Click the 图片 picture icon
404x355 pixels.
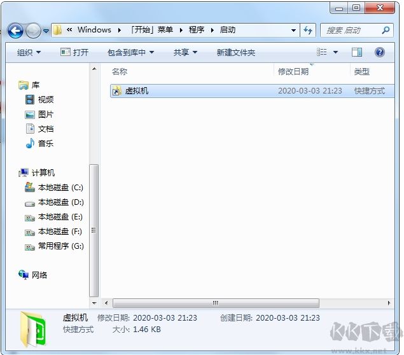click(30, 115)
